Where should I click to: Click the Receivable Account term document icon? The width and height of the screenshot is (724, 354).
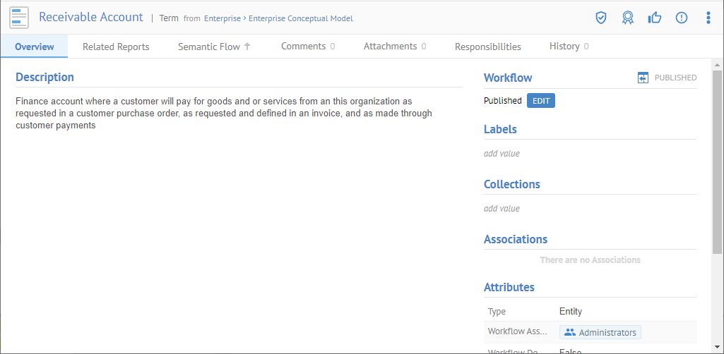pos(19,18)
